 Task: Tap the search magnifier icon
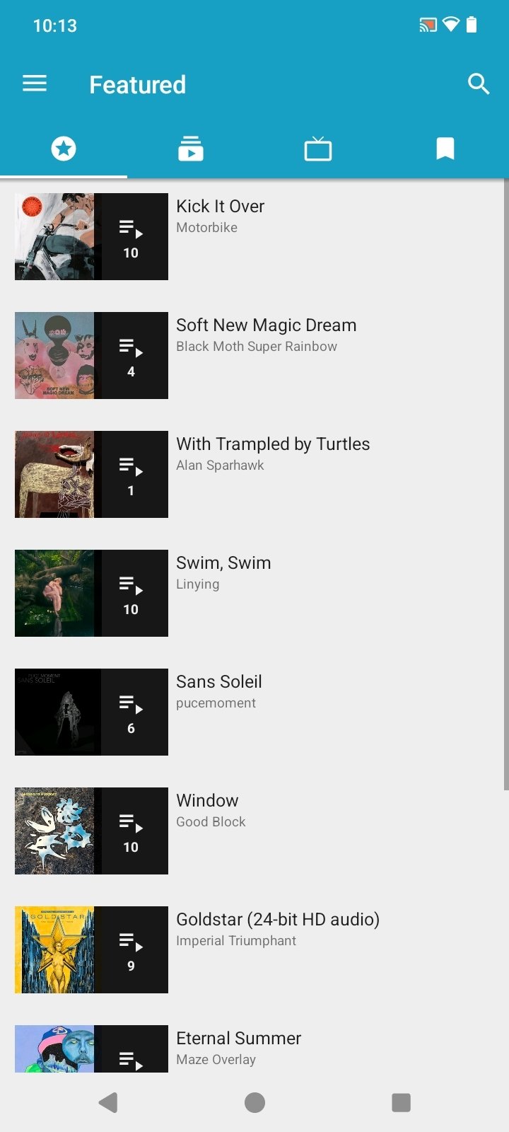479,84
